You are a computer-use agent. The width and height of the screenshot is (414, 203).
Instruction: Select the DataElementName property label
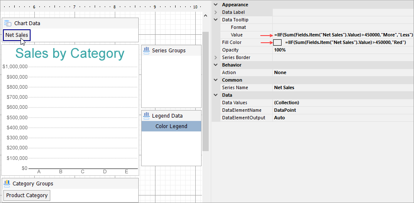[x=242, y=110]
